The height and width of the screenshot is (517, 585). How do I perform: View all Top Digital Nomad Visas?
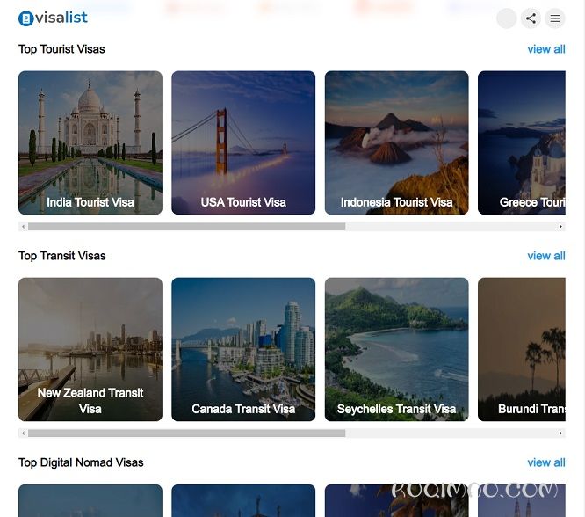click(545, 462)
